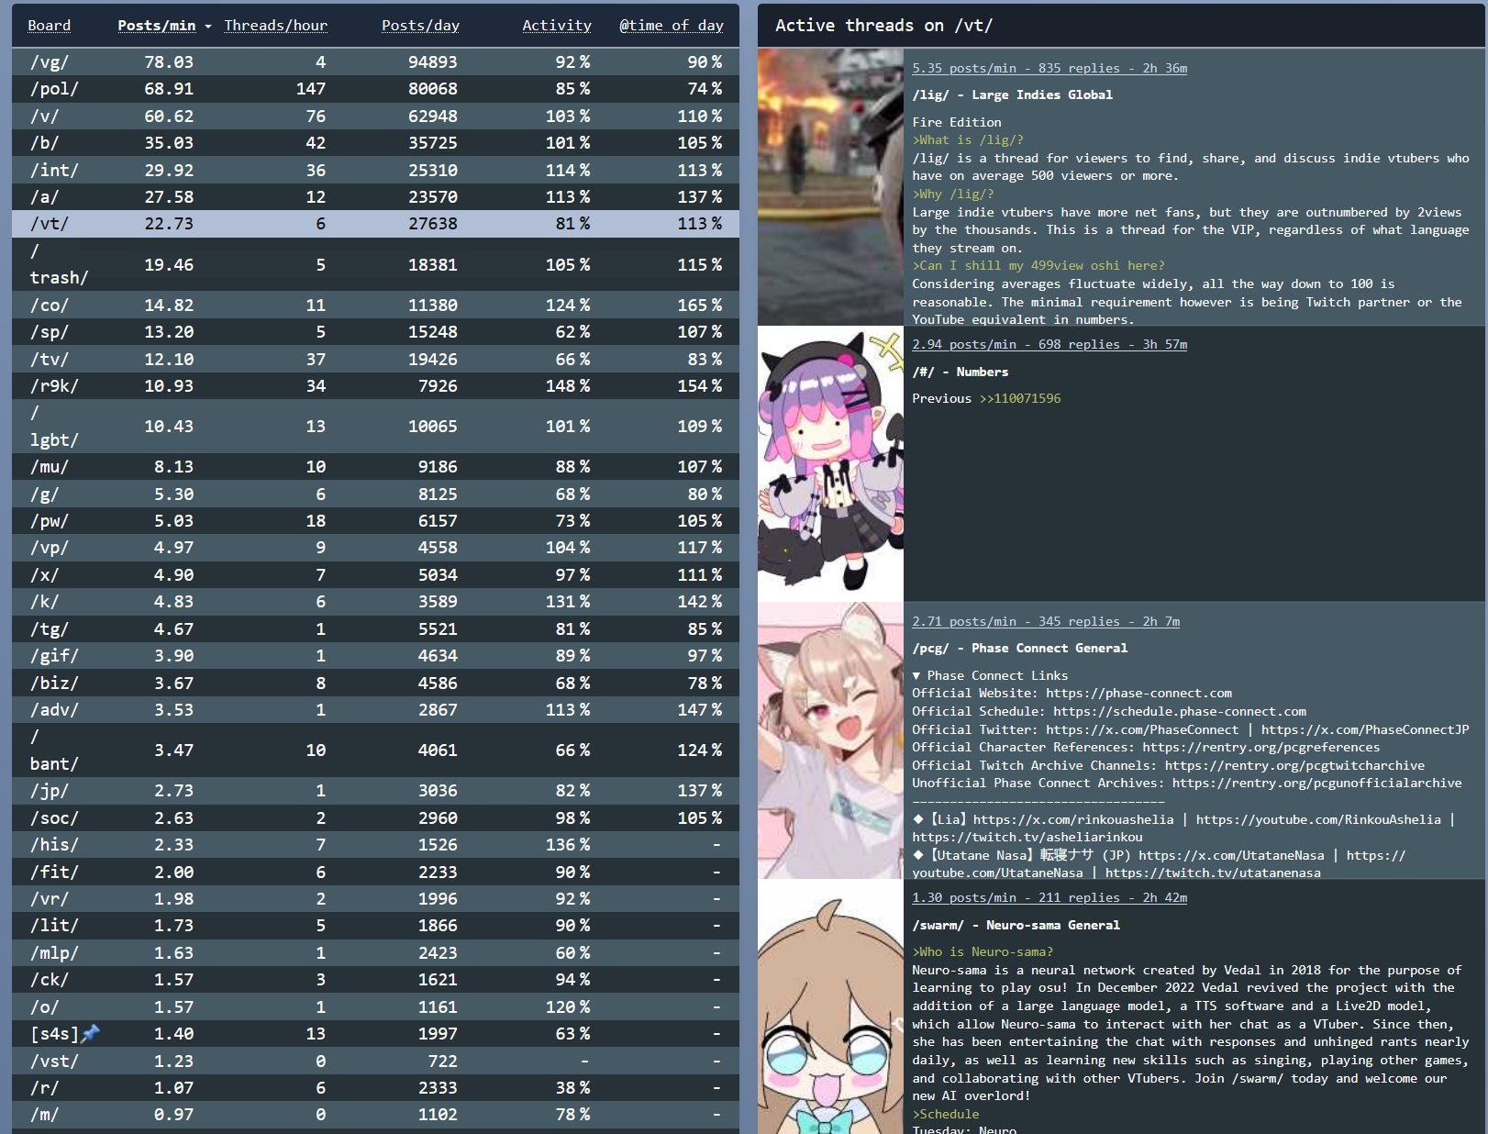Click the "/pcg/ - Phase Connect General" title
Image resolution: width=1488 pixels, height=1134 pixels.
point(1019,648)
